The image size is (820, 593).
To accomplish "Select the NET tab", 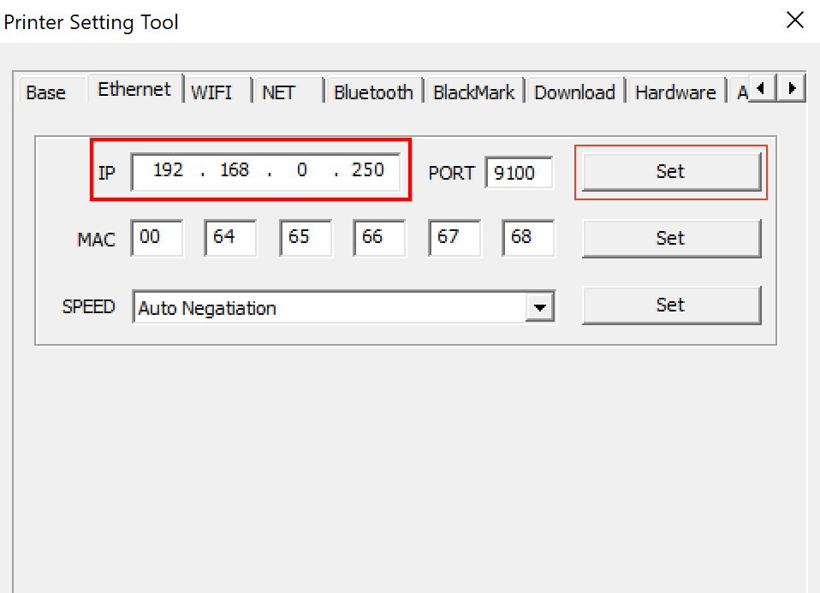I will (x=279, y=92).
